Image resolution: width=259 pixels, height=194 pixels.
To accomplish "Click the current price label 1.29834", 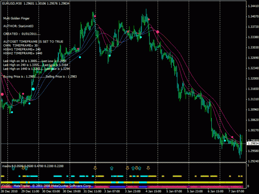I will (252, 144).
